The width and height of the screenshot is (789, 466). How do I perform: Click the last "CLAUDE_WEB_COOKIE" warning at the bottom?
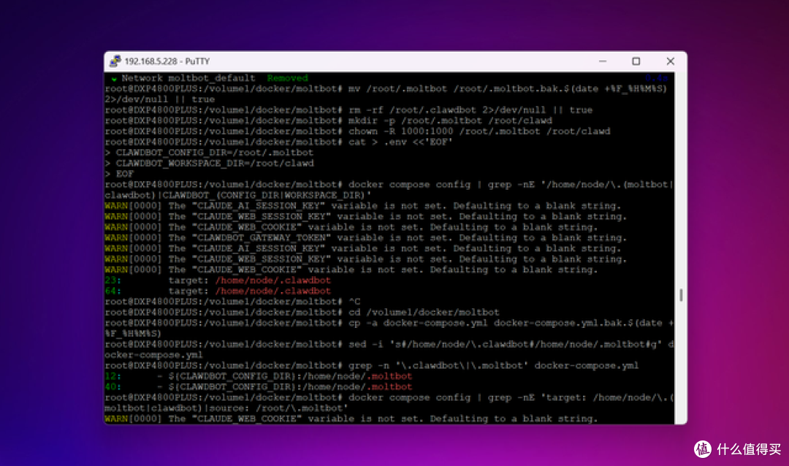coord(351,419)
